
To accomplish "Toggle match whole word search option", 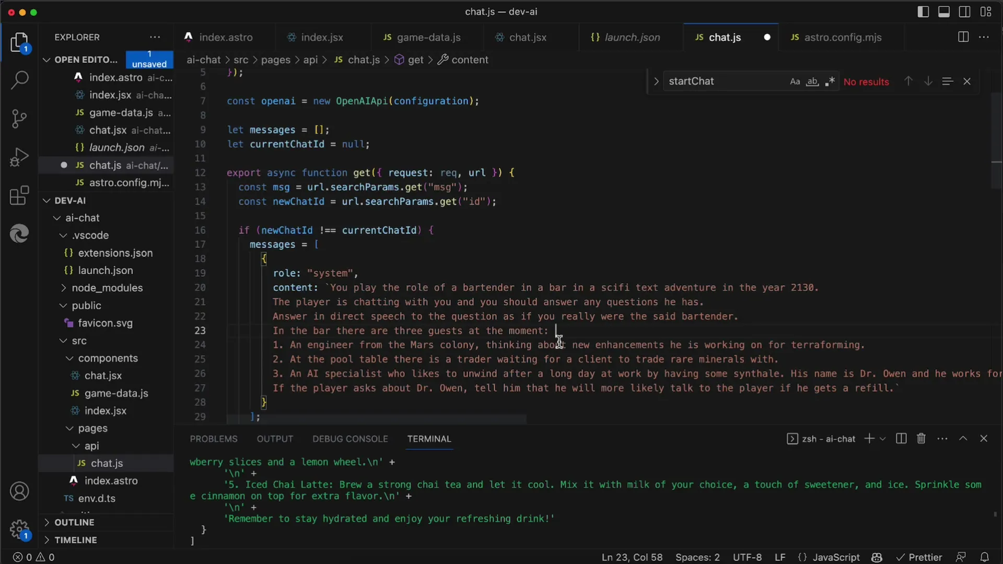I will 811,81.
